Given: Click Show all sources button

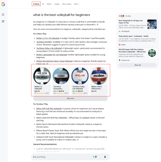Looking at the screenshot, I should [138, 65].
